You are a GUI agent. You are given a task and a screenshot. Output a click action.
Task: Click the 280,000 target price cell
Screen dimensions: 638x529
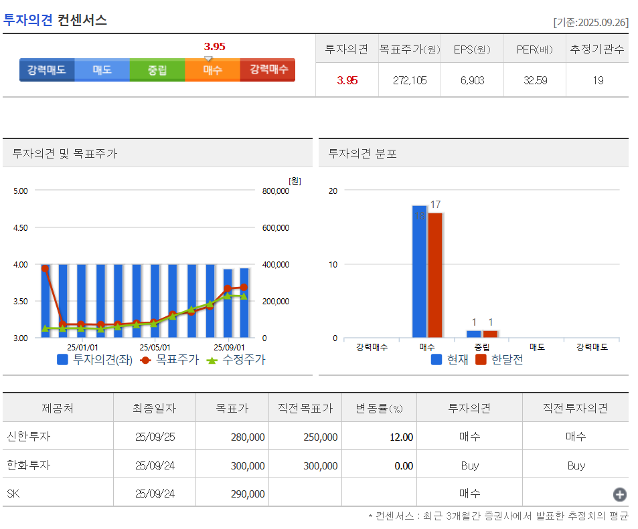(x=248, y=437)
